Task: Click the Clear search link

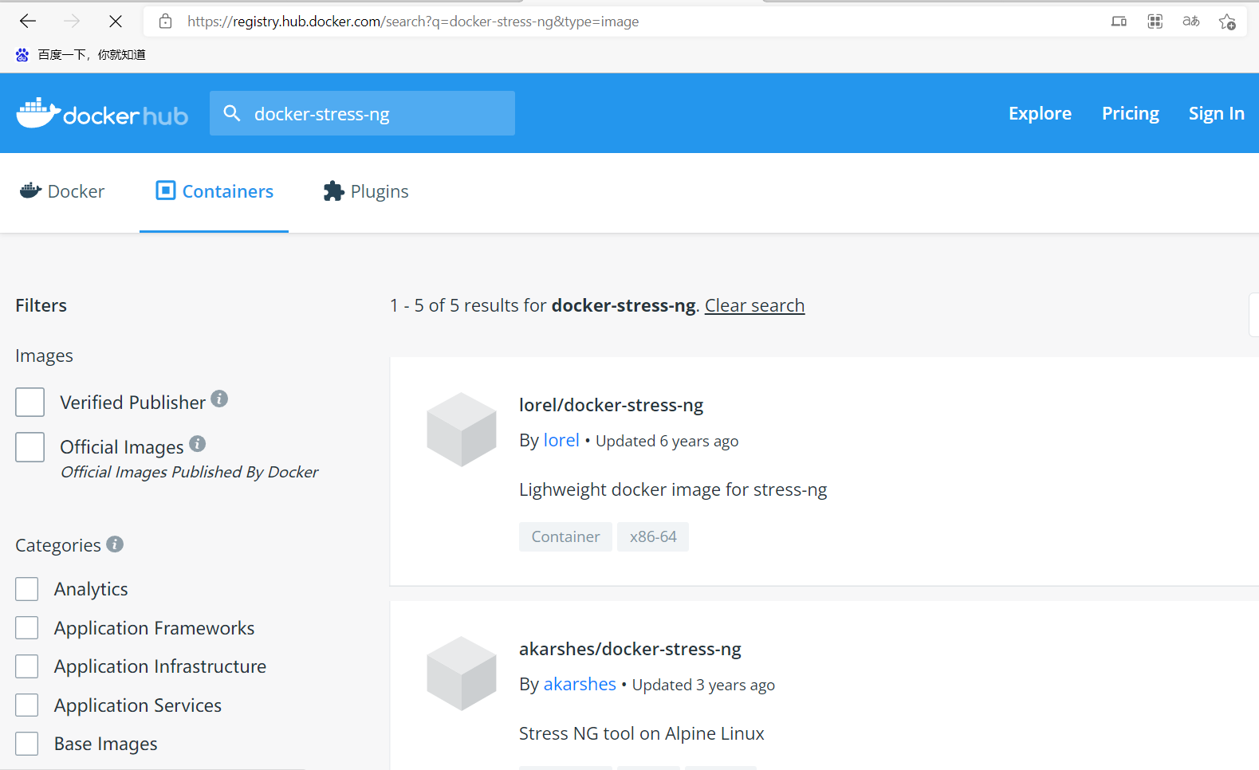Action: click(754, 305)
